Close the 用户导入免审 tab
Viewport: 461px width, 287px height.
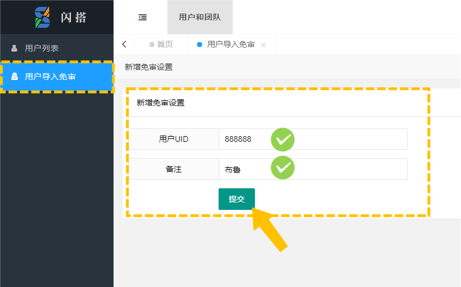(x=263, y=45)
